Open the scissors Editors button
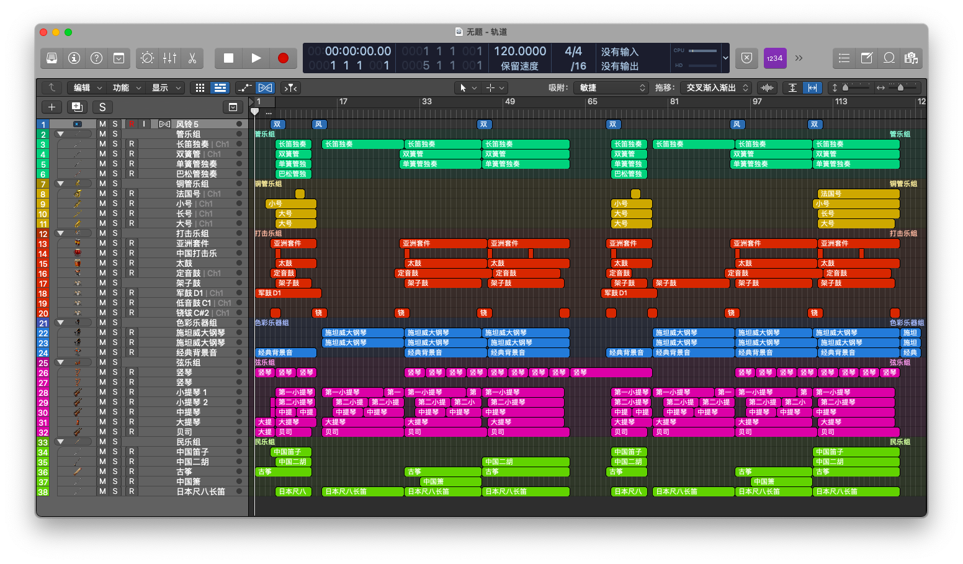This screenshot has height=564, width=963. pos(192,58)
